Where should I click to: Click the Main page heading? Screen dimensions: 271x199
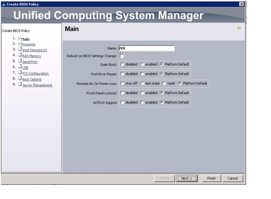pyautogui.click(x=72, y=29)
